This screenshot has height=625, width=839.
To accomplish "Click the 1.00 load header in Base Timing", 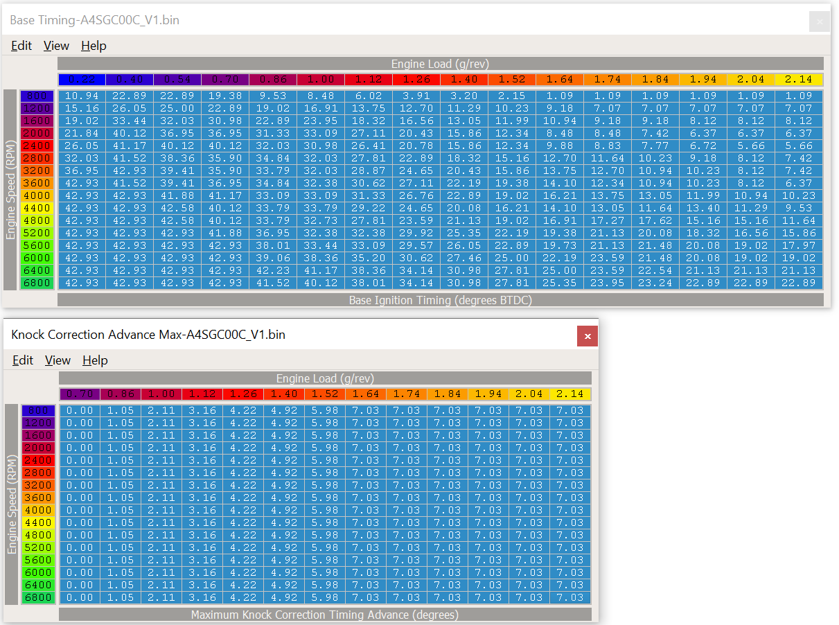I will (321, 80).
